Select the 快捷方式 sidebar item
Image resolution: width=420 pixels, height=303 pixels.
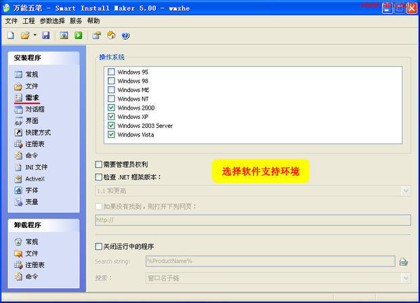click(x=33, y=133)
